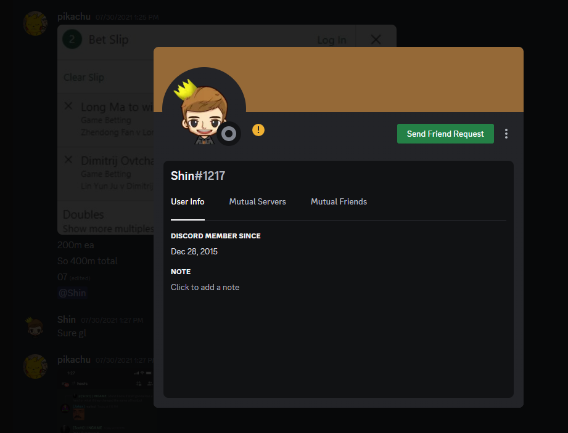Open the three-dot more options menu
The image size is (568, 433).
coord(506,134)
